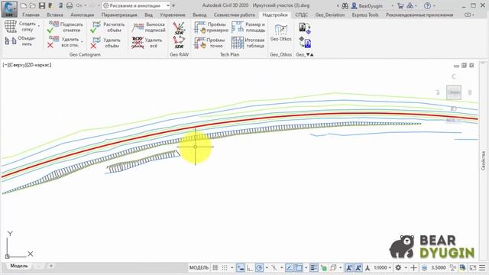
Task: Toggle drawing grid display in status bar
Action: [x=215, y=267]
